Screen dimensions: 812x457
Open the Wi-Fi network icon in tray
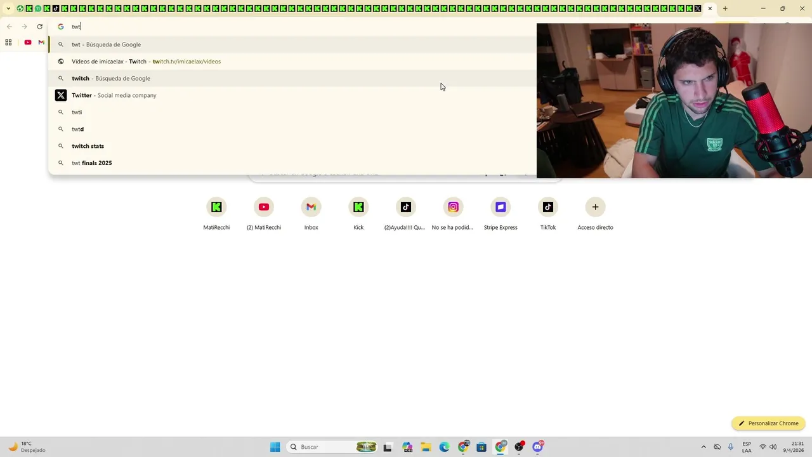[763, 447]
